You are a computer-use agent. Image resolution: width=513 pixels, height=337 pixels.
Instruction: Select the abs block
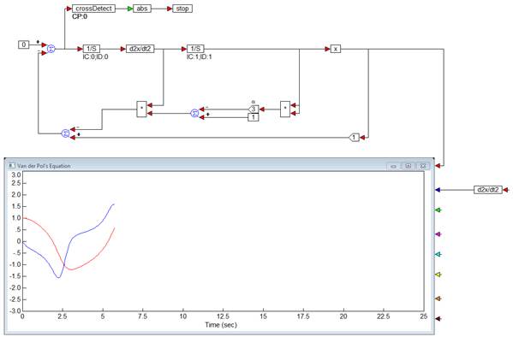[142, 9]
